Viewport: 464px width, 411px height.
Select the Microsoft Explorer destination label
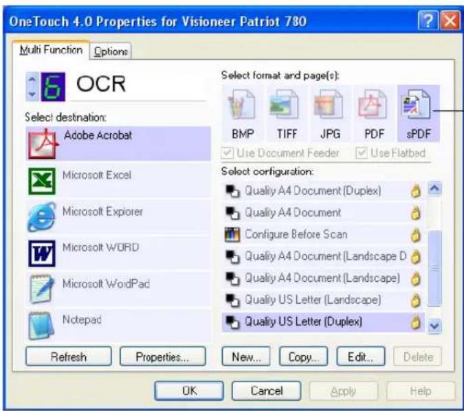point(102,212)
